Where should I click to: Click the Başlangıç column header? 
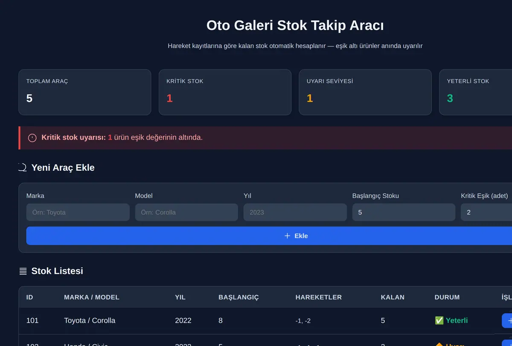pos(239,297)
